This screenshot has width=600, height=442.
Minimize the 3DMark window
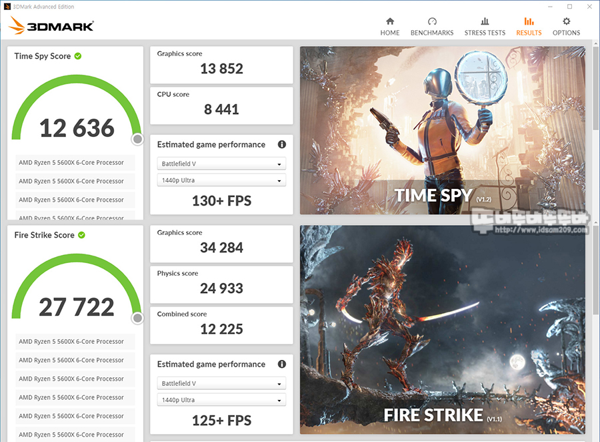(550, 7)
